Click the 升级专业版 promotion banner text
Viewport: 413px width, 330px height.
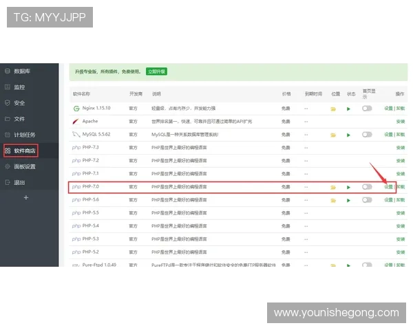108,71
